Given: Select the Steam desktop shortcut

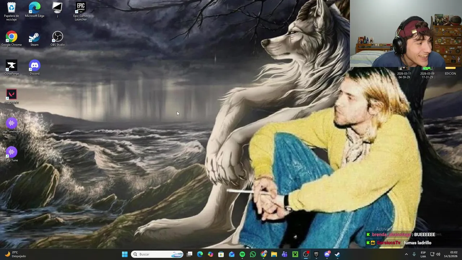Looking at the screenshot, I should [x=34, y=39].
